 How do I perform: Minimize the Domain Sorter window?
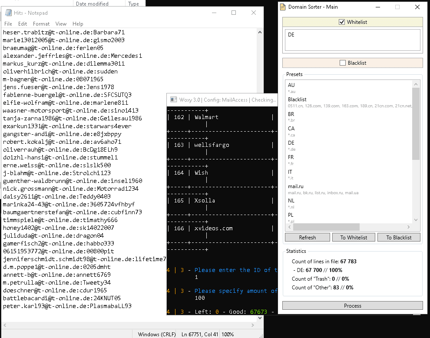click(x=378, y=7)
